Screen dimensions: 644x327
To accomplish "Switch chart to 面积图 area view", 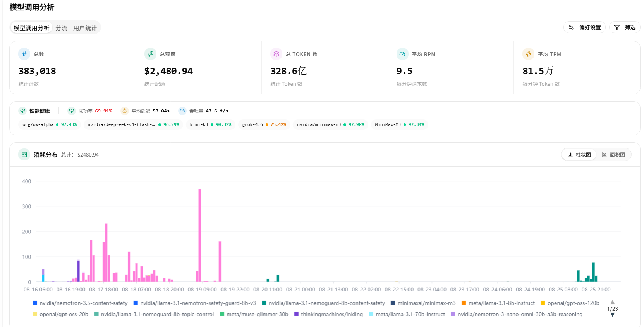I will pyautogui.click(x=613, y=155).
